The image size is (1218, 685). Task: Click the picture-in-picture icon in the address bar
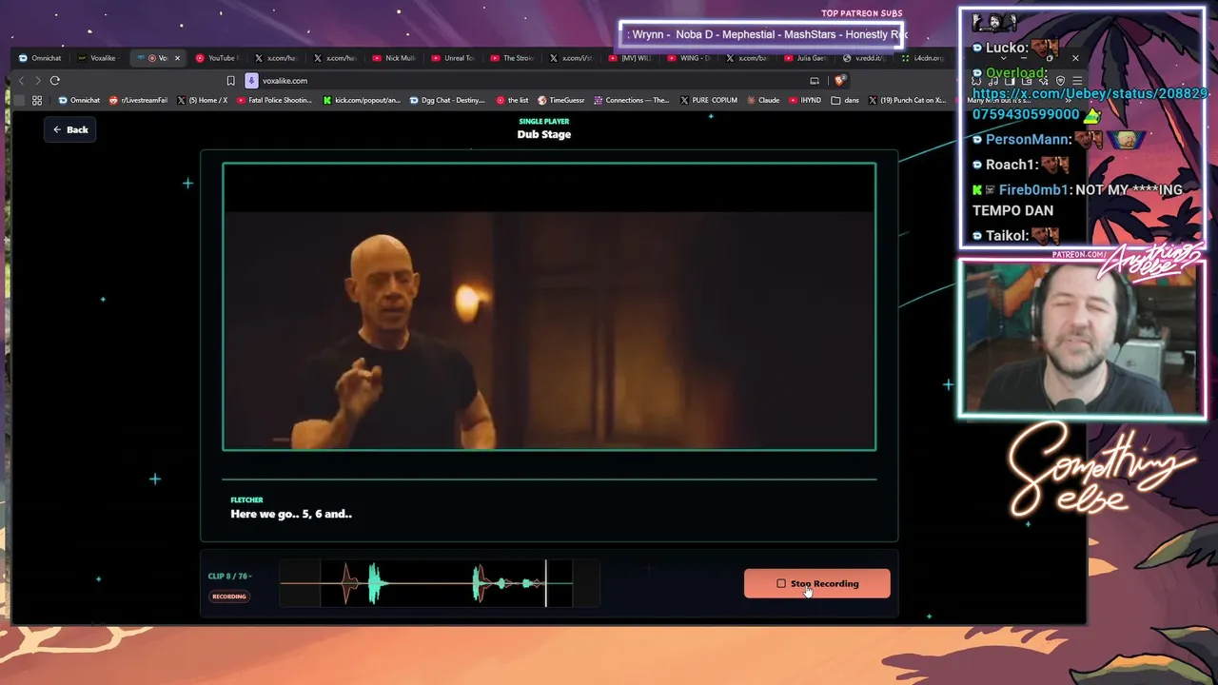pos(815,81)
